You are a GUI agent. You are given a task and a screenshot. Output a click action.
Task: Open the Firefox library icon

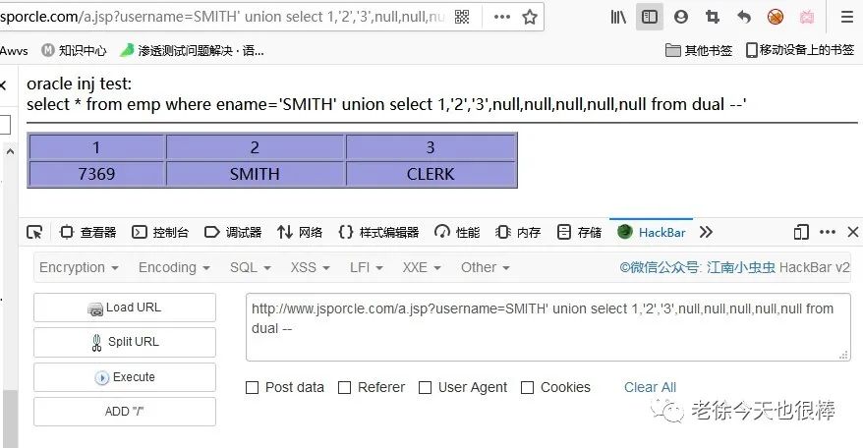click(618, 17)
